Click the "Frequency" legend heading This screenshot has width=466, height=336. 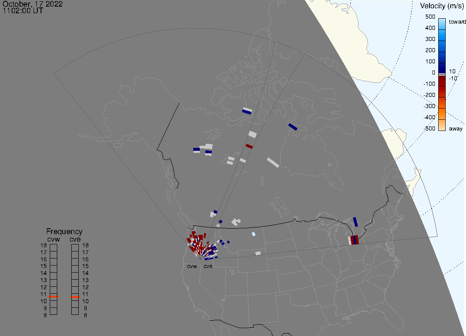click(x=64, y=232)
